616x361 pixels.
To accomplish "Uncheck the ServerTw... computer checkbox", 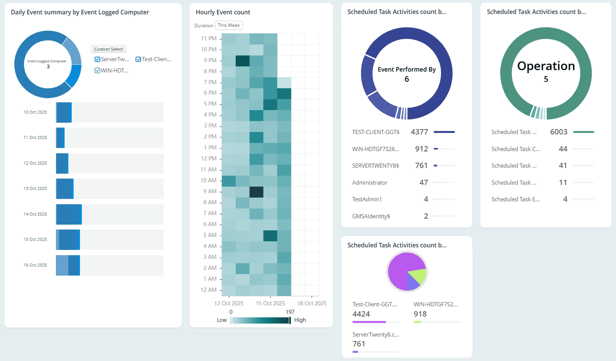I will (97, 59).
